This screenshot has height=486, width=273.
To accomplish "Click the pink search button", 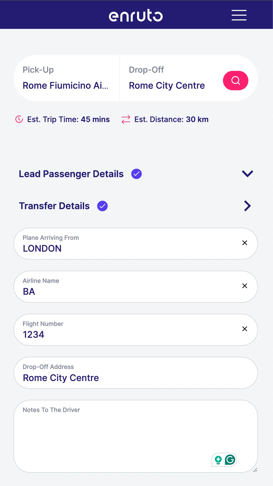I will tap(236, 81).
